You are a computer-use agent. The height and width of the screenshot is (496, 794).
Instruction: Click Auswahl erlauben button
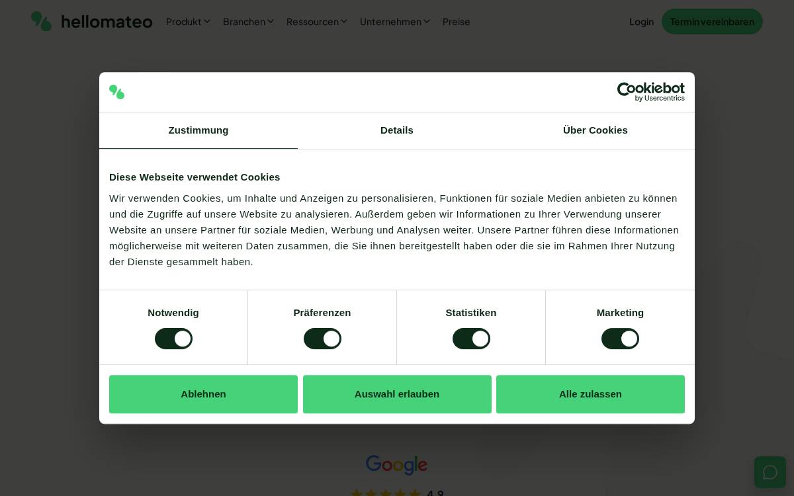tap(397, 394)
